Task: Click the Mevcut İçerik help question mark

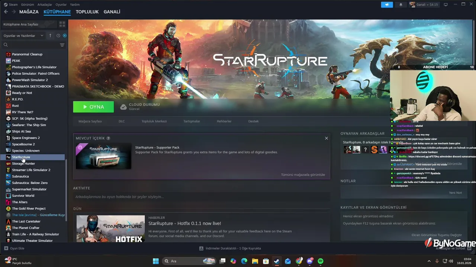Action: coord(108,138)
